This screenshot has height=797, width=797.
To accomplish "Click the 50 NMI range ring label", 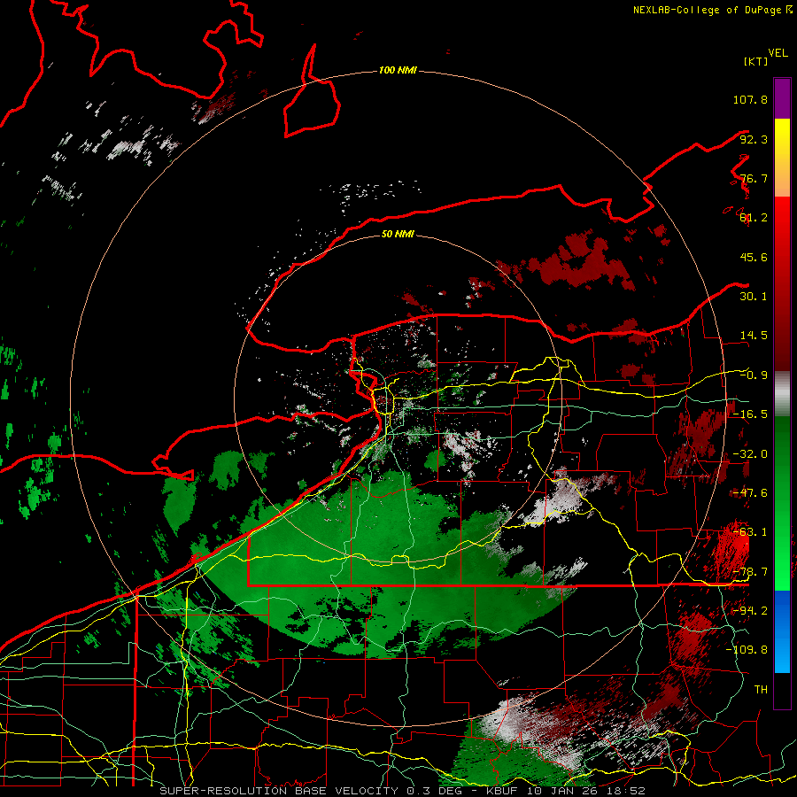I will point(398,234).
